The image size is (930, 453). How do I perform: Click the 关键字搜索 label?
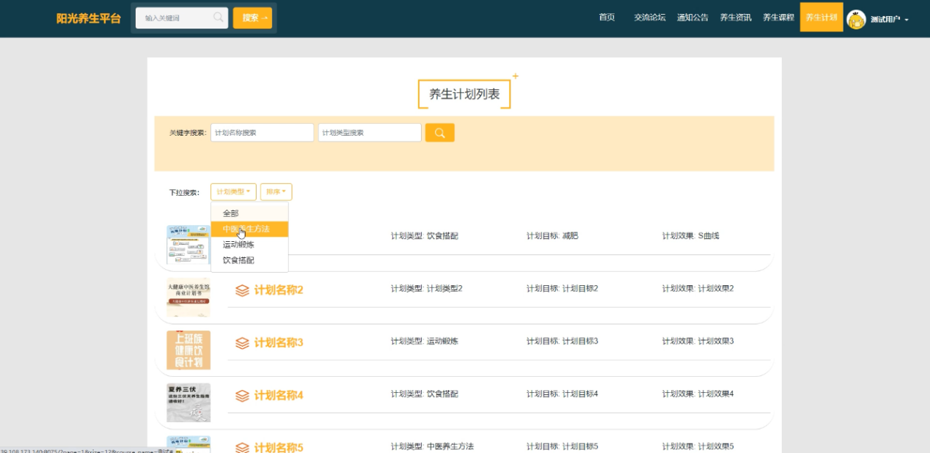point(188,133)
